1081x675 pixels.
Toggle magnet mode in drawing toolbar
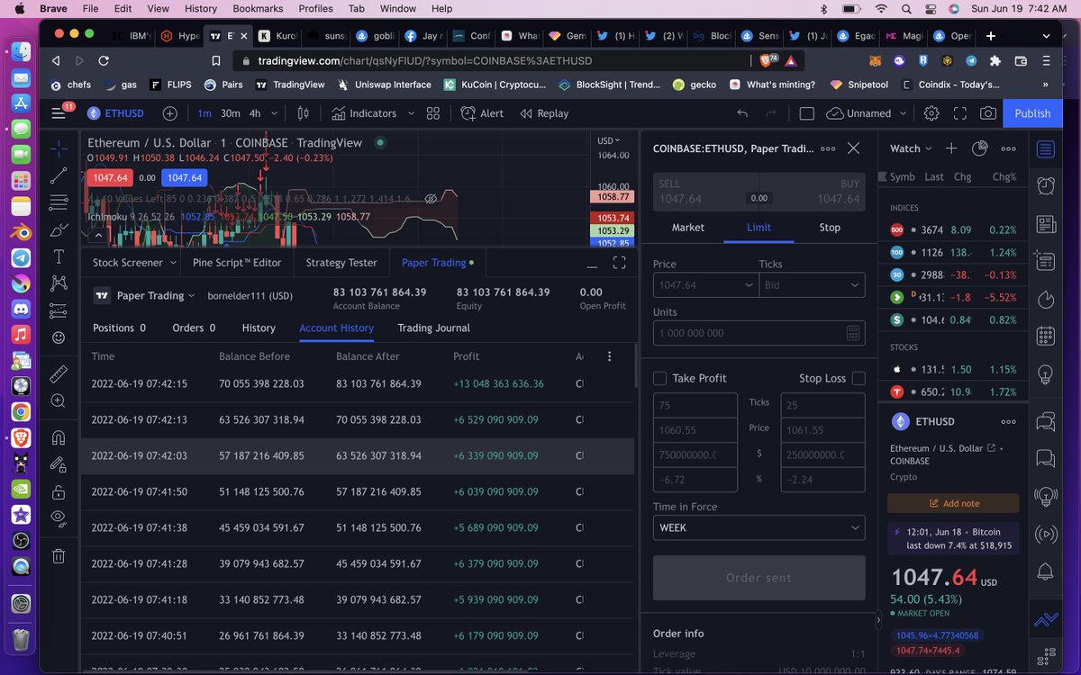click(x=59, y=438)
